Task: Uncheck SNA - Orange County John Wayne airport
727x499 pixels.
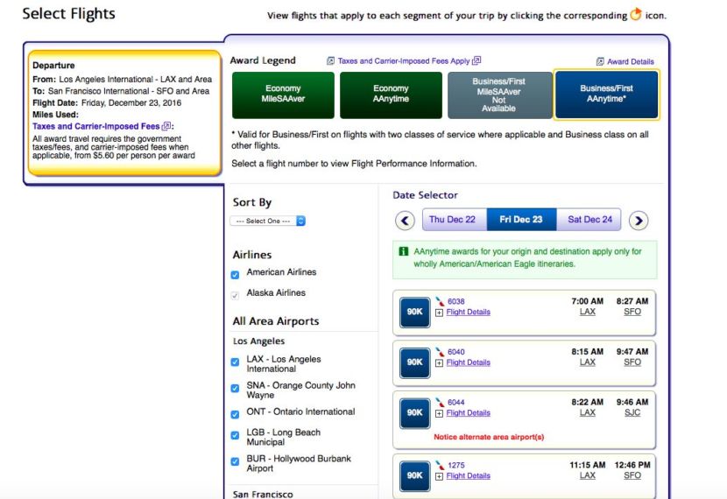Action: pos(235,389)
